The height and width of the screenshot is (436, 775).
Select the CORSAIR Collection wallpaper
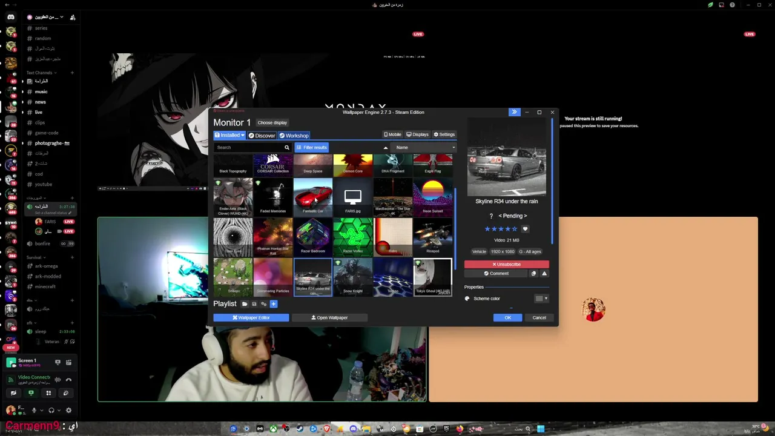pyautogui.click(x=273, y=164)
